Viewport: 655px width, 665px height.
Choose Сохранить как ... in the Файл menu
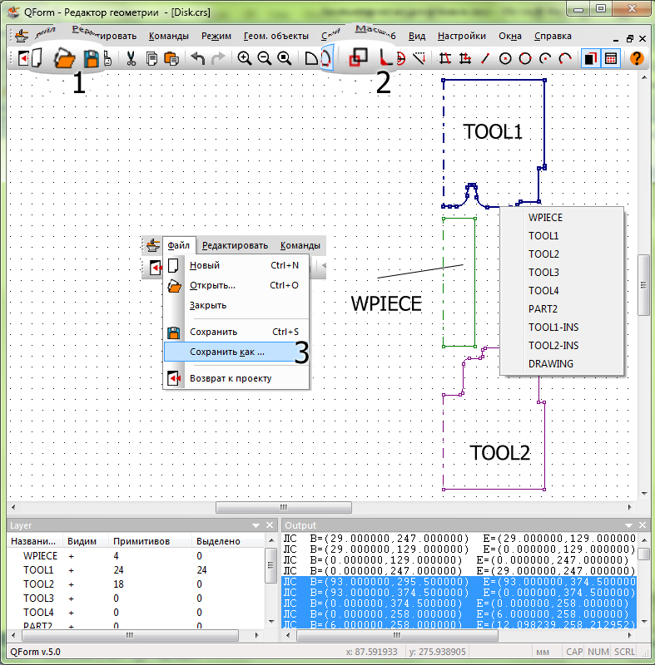click(x=236, y=352)
